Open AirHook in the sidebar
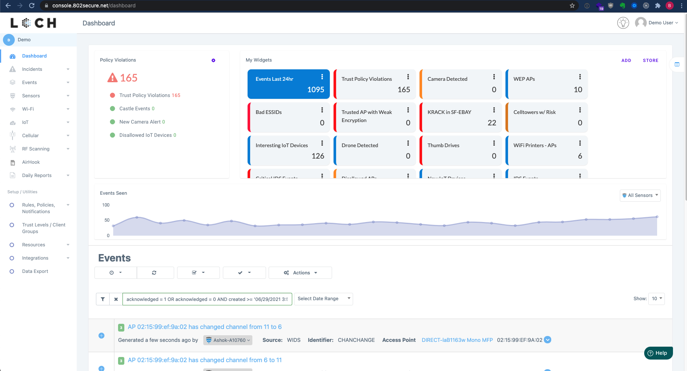Screen dimensions: 687x371 [31, 162]
